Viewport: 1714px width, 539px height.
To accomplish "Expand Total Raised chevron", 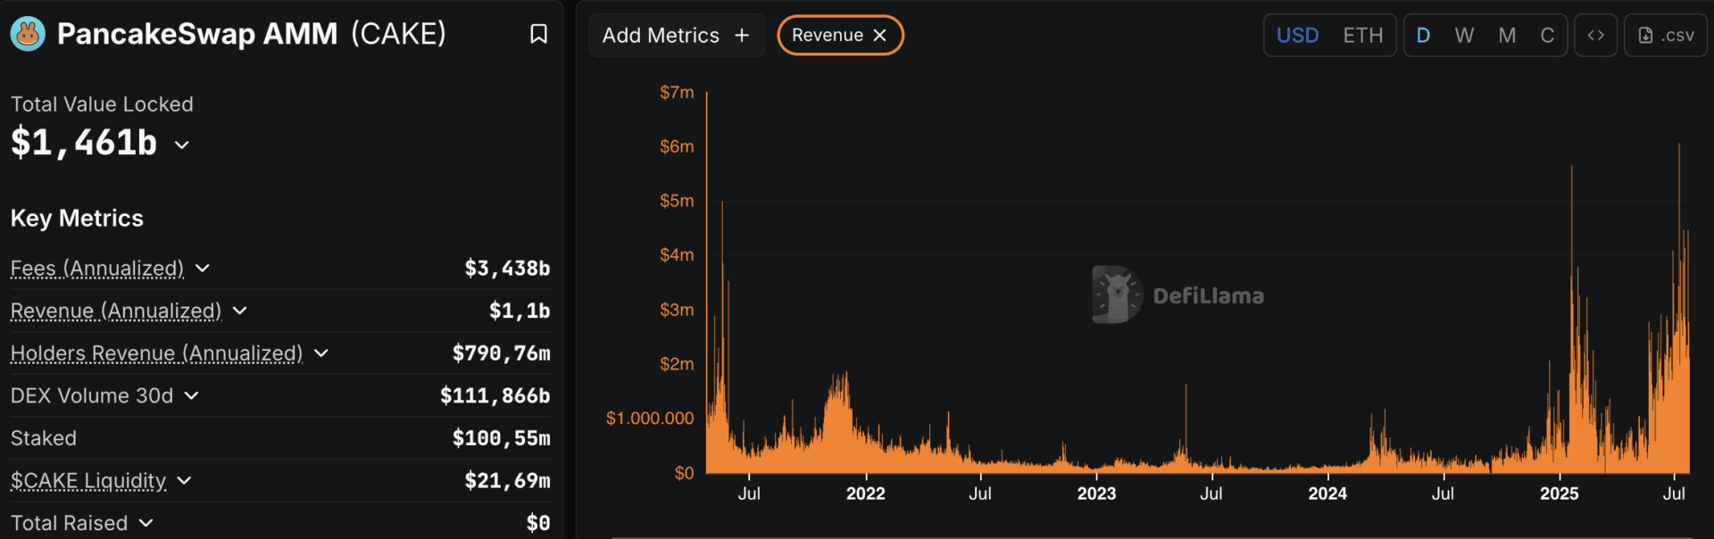I will point(146,523).
